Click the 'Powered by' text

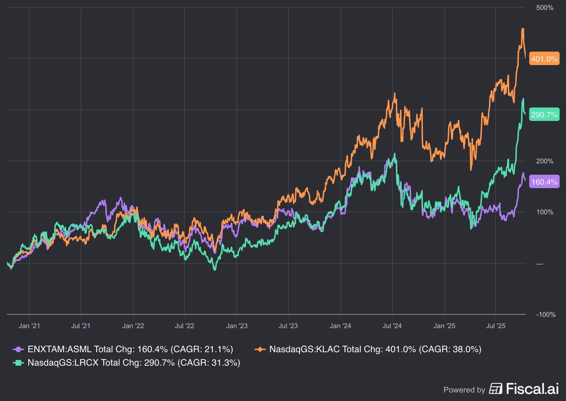pos(464,390)
